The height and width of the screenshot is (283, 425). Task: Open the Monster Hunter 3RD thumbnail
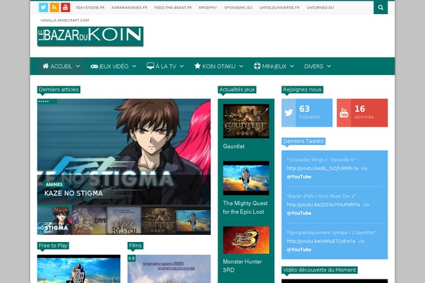[246, 240]
